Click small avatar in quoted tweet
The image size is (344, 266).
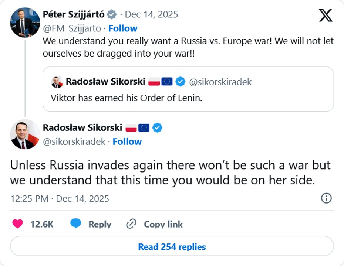tap(57, 82)
